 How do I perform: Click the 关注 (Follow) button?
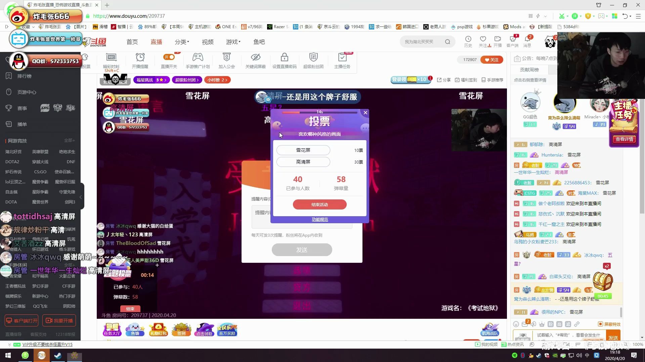click(493, 60)
